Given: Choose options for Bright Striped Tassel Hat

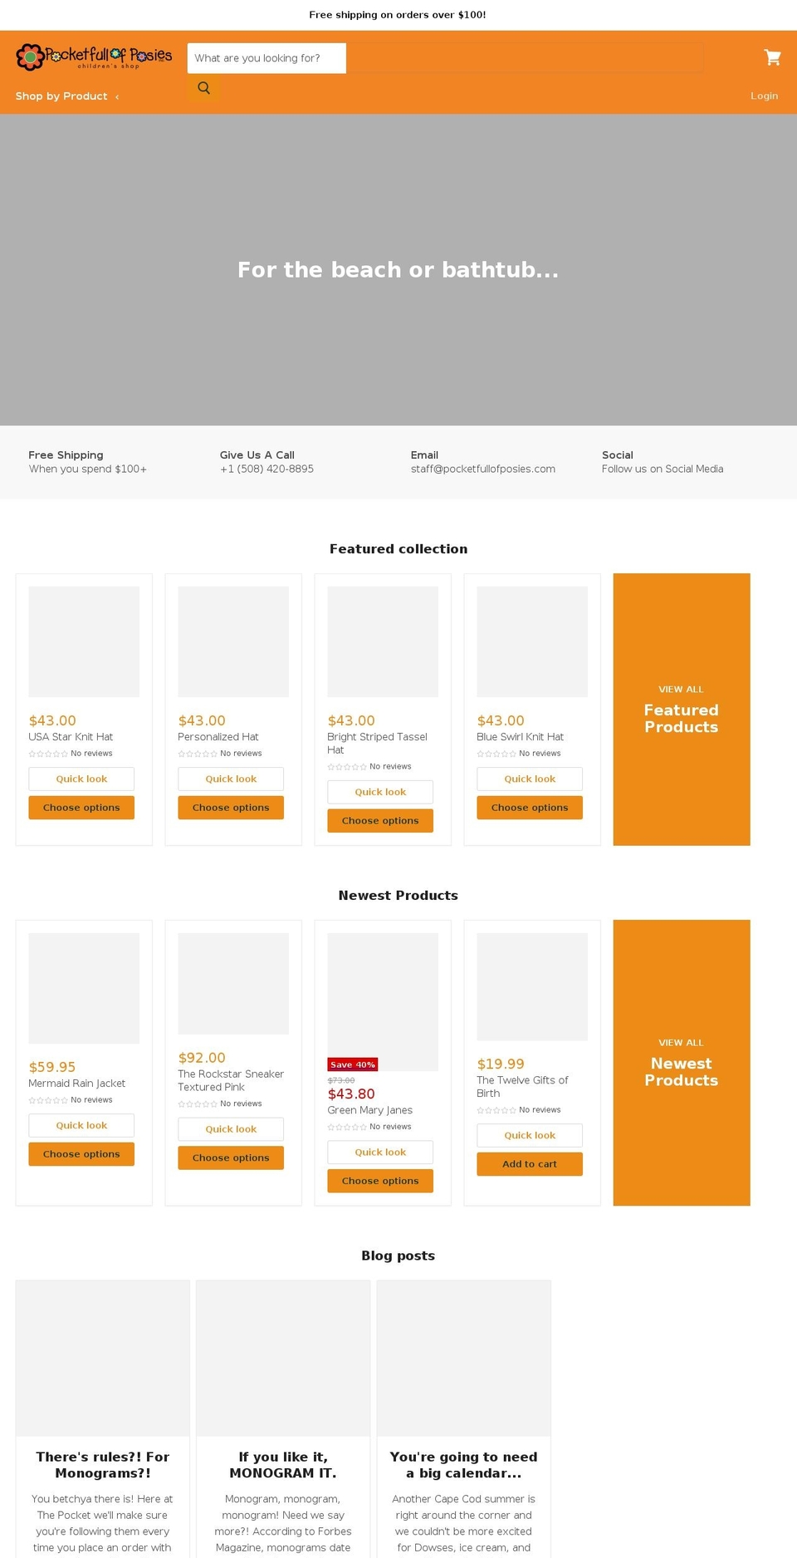Looking at the screenshot, I should click(x=380, y=821).
